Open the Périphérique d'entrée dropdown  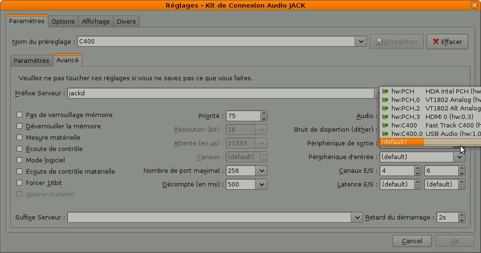[x=460, y=157]
